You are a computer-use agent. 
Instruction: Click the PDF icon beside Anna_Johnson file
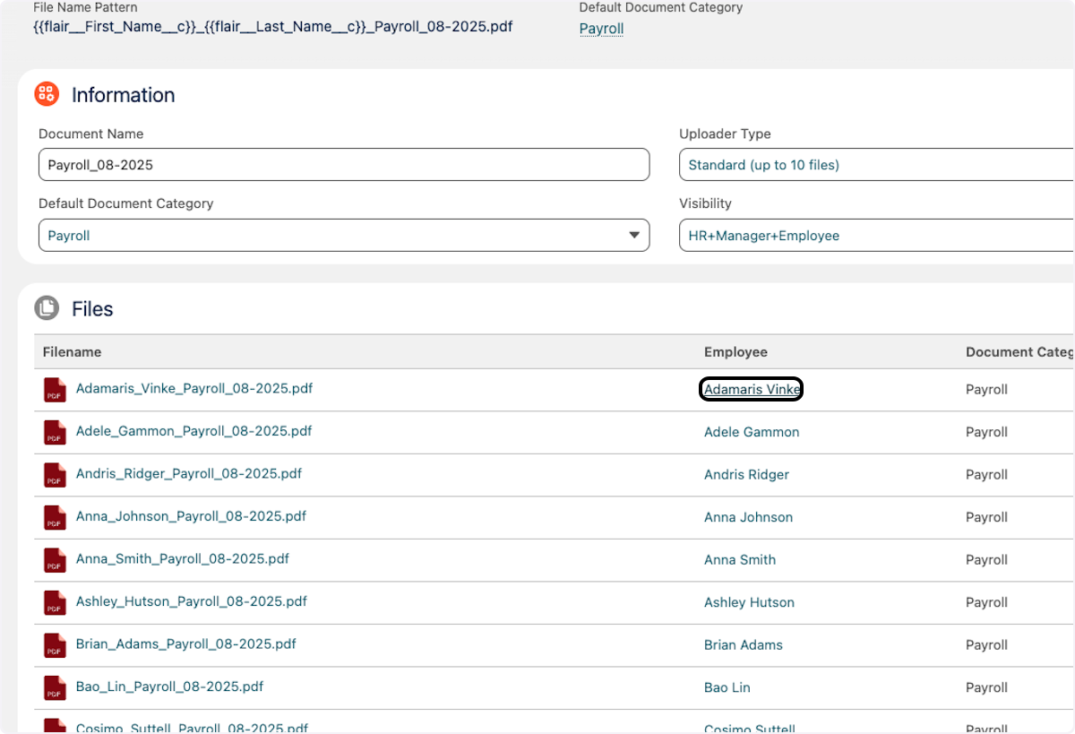click(x=56, y=517)
